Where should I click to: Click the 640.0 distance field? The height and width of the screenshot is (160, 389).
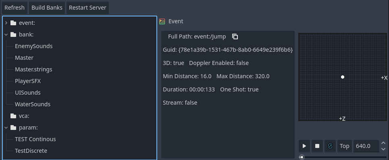coord(366,146)
